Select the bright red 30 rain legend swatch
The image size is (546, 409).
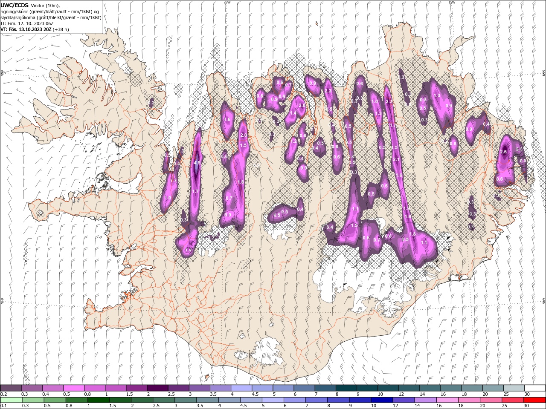[x=534, y=400]
